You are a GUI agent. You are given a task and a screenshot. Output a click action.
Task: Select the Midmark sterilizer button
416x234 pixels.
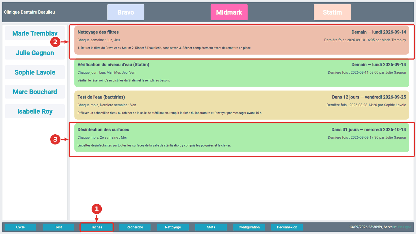[229, 12]
